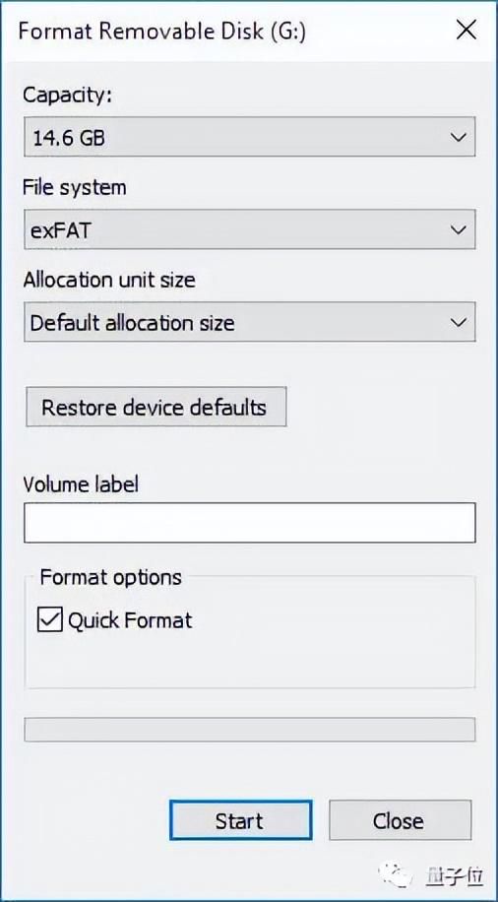Open the File system chevron arrow

[458, 230]
